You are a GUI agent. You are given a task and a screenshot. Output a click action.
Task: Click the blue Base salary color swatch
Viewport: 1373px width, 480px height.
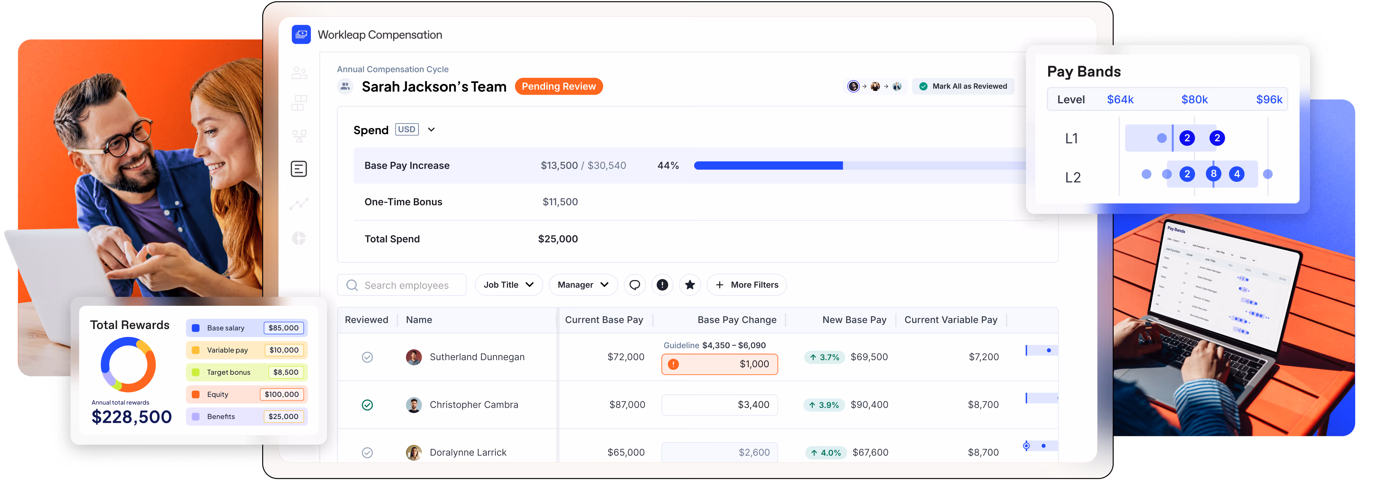195,328
